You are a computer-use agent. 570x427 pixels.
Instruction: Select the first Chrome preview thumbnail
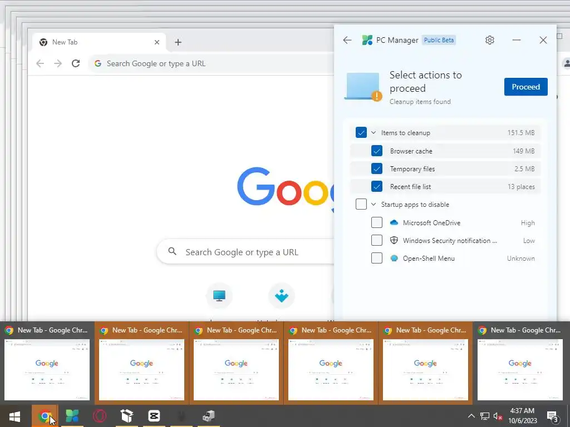pos(47,363)
